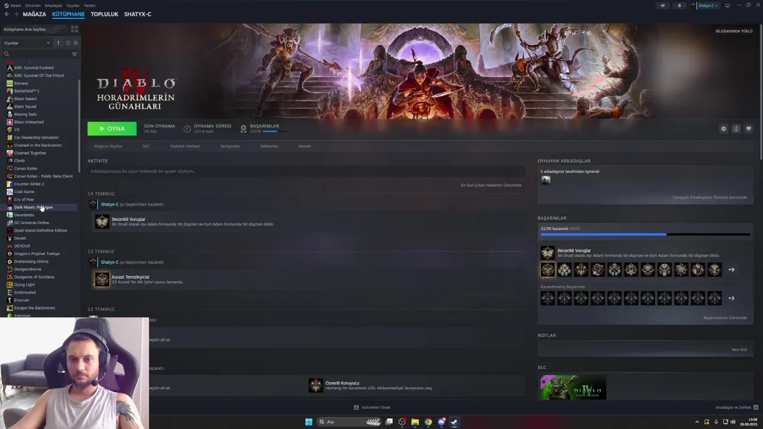Open the Görünüm menu

[x=33, y=5]
